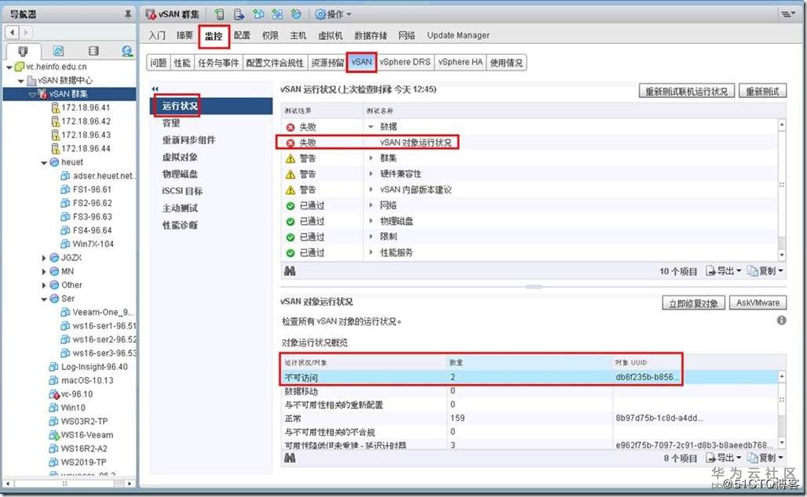Open the VMs and Templates navigator tab icon

tap(58, 50)
